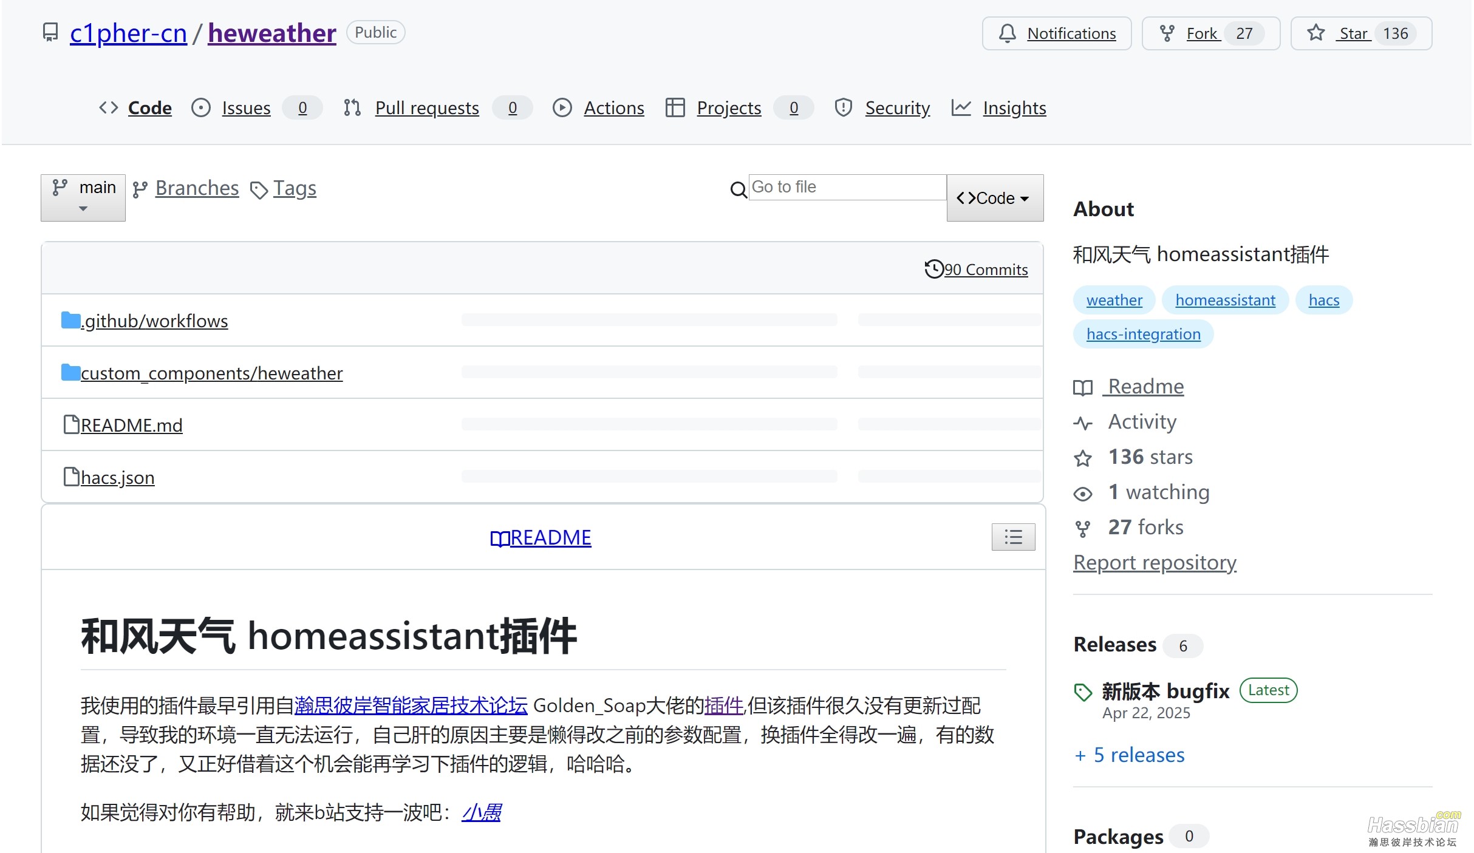Image resolution: width=1474 pixels, height=853 pixels.
Task: Click the Code angle-brackets tab icon
Action: tap(108, 107)
